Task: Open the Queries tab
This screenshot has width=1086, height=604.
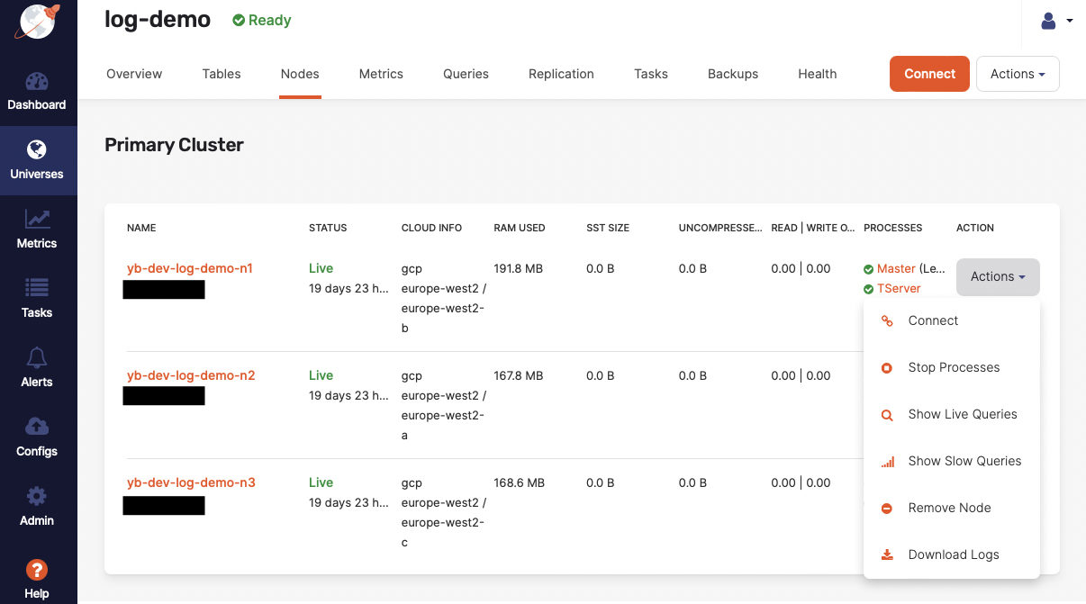Action: (466, 74)
